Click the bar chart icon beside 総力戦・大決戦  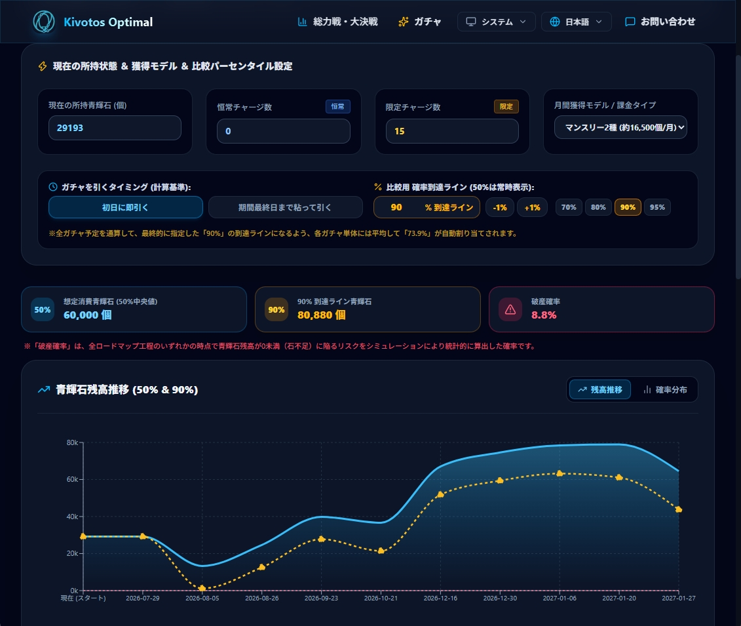[x=303, y=22]
